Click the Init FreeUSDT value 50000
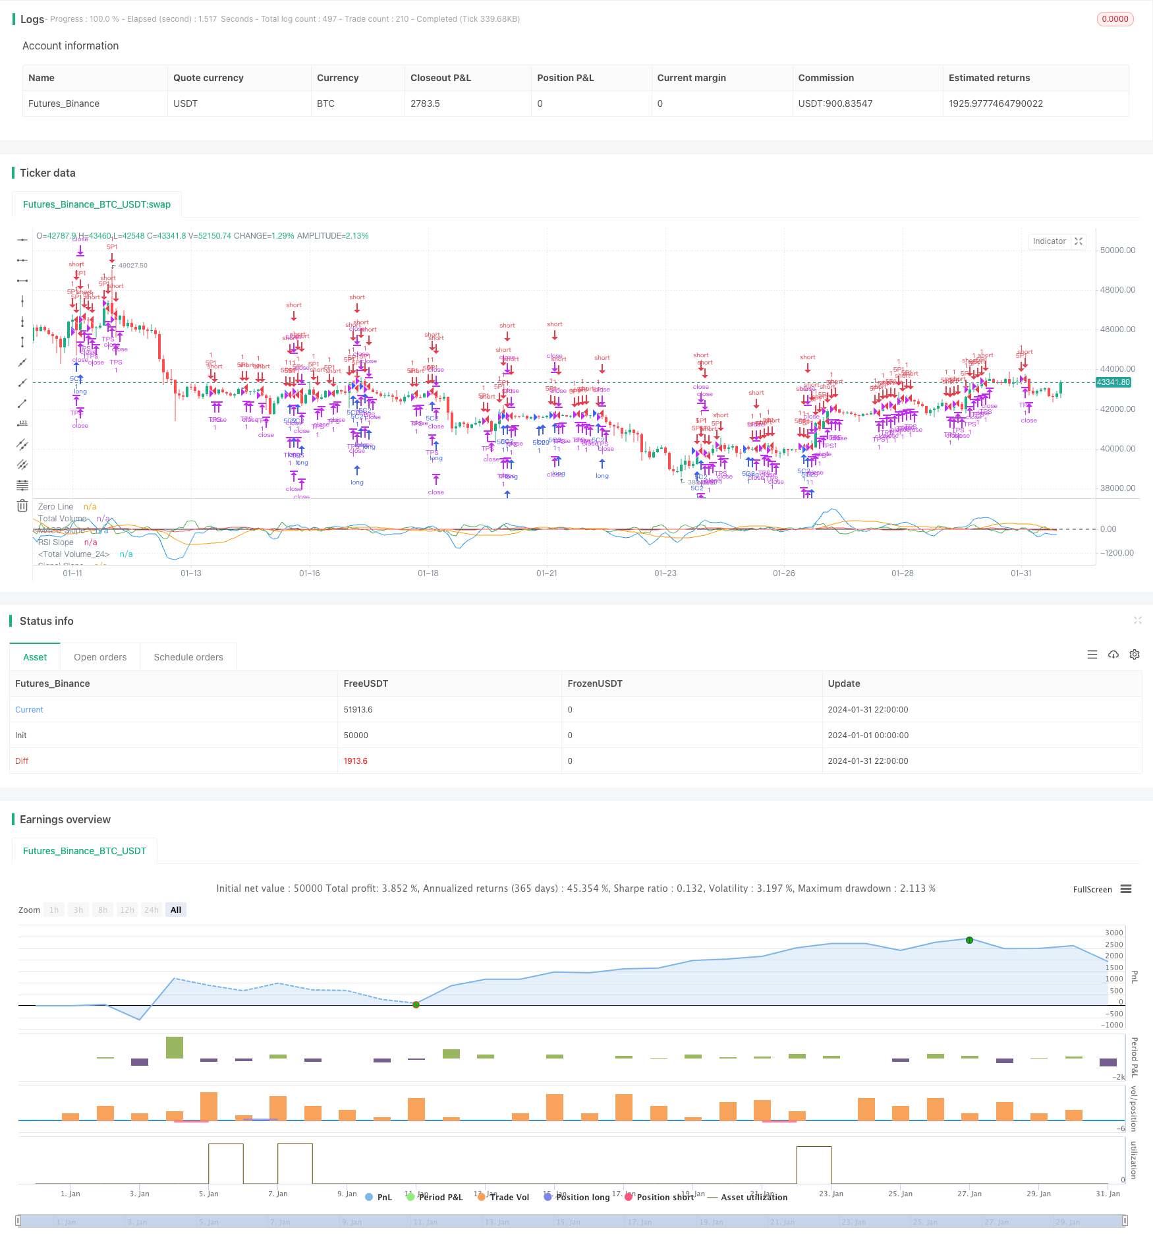Image resolution: width=1153 pixels, height=1247 pixels. (356, 736)
